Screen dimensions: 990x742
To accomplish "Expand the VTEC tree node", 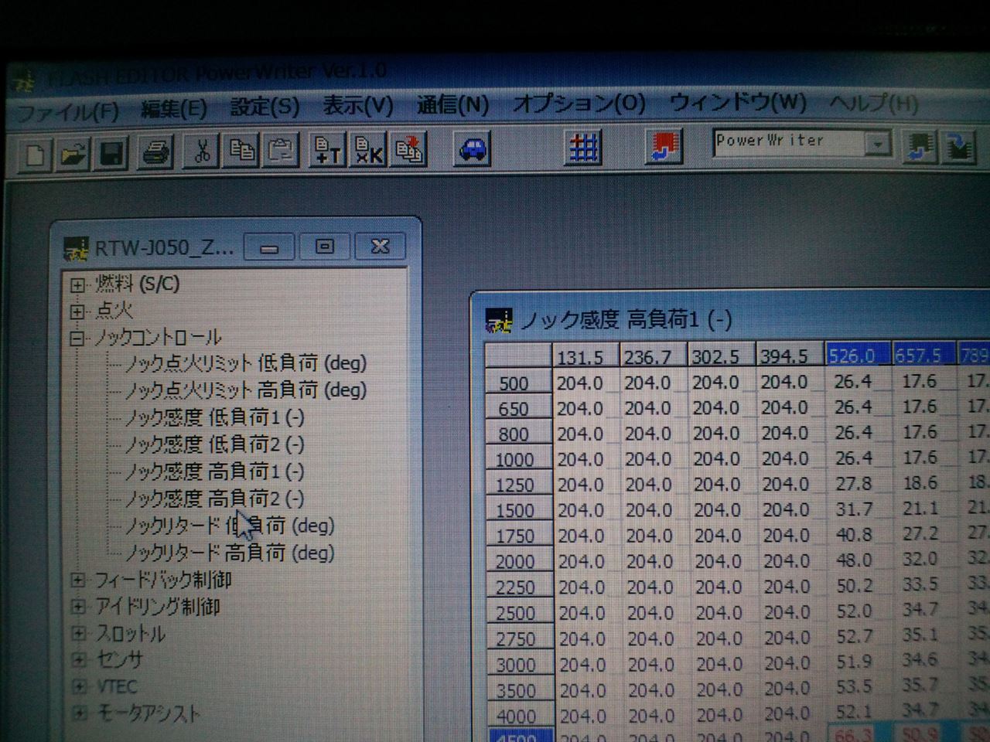I will tap(79, 687).
